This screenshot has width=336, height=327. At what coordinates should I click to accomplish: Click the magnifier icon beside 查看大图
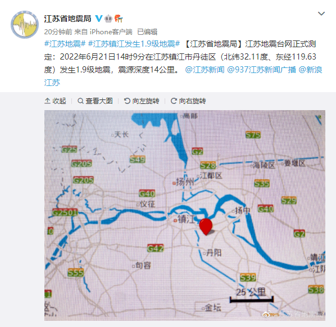(x=80, y=101)
